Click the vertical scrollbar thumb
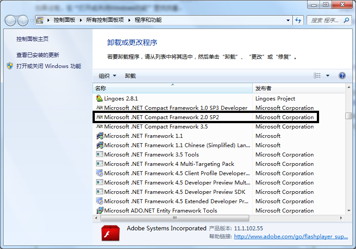 click(x=349, y=116)
